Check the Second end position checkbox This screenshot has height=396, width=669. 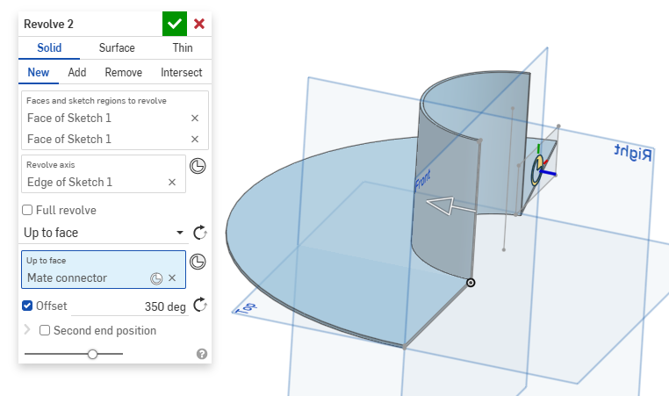[45, 331]
